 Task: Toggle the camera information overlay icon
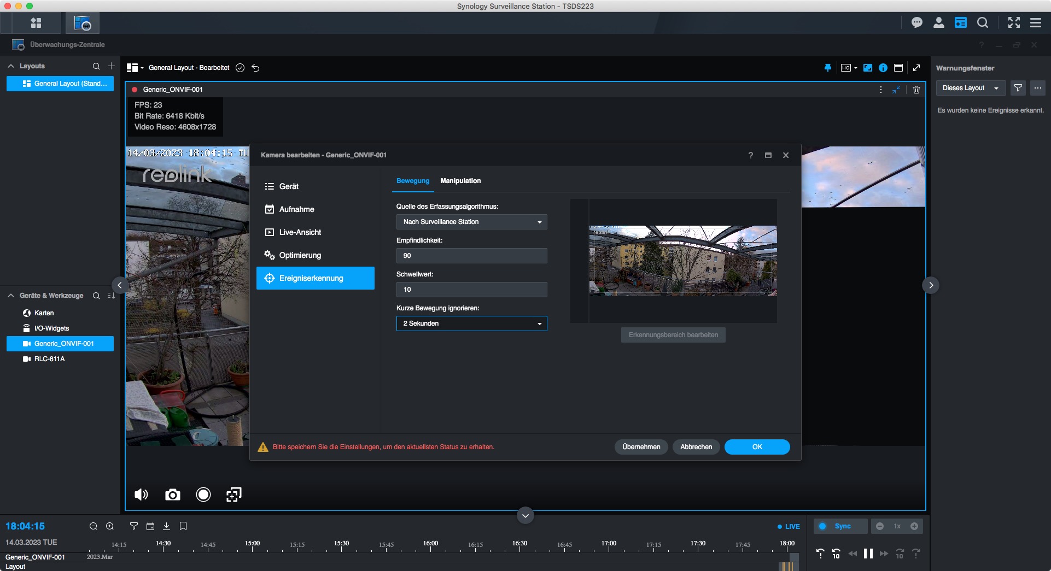point(883,68)
